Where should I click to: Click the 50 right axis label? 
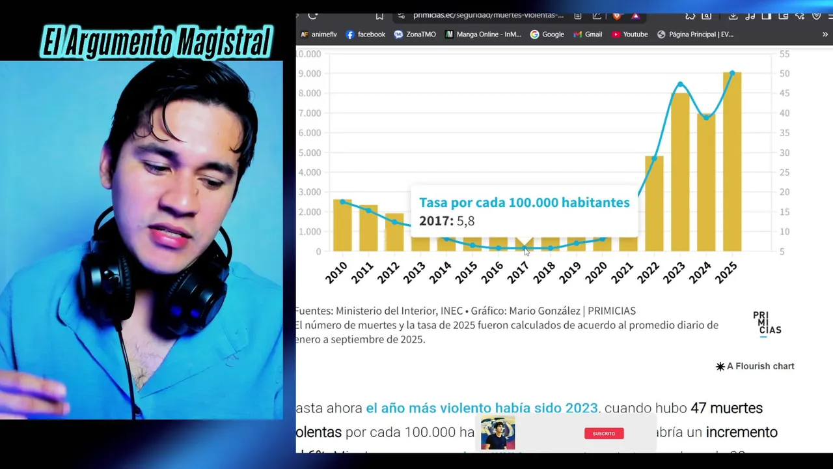click(785, 74)
